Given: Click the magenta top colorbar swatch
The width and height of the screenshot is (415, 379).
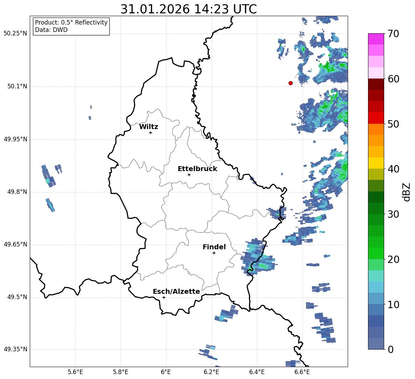Looking at the screenshot, I should click(x=376, y=39).
